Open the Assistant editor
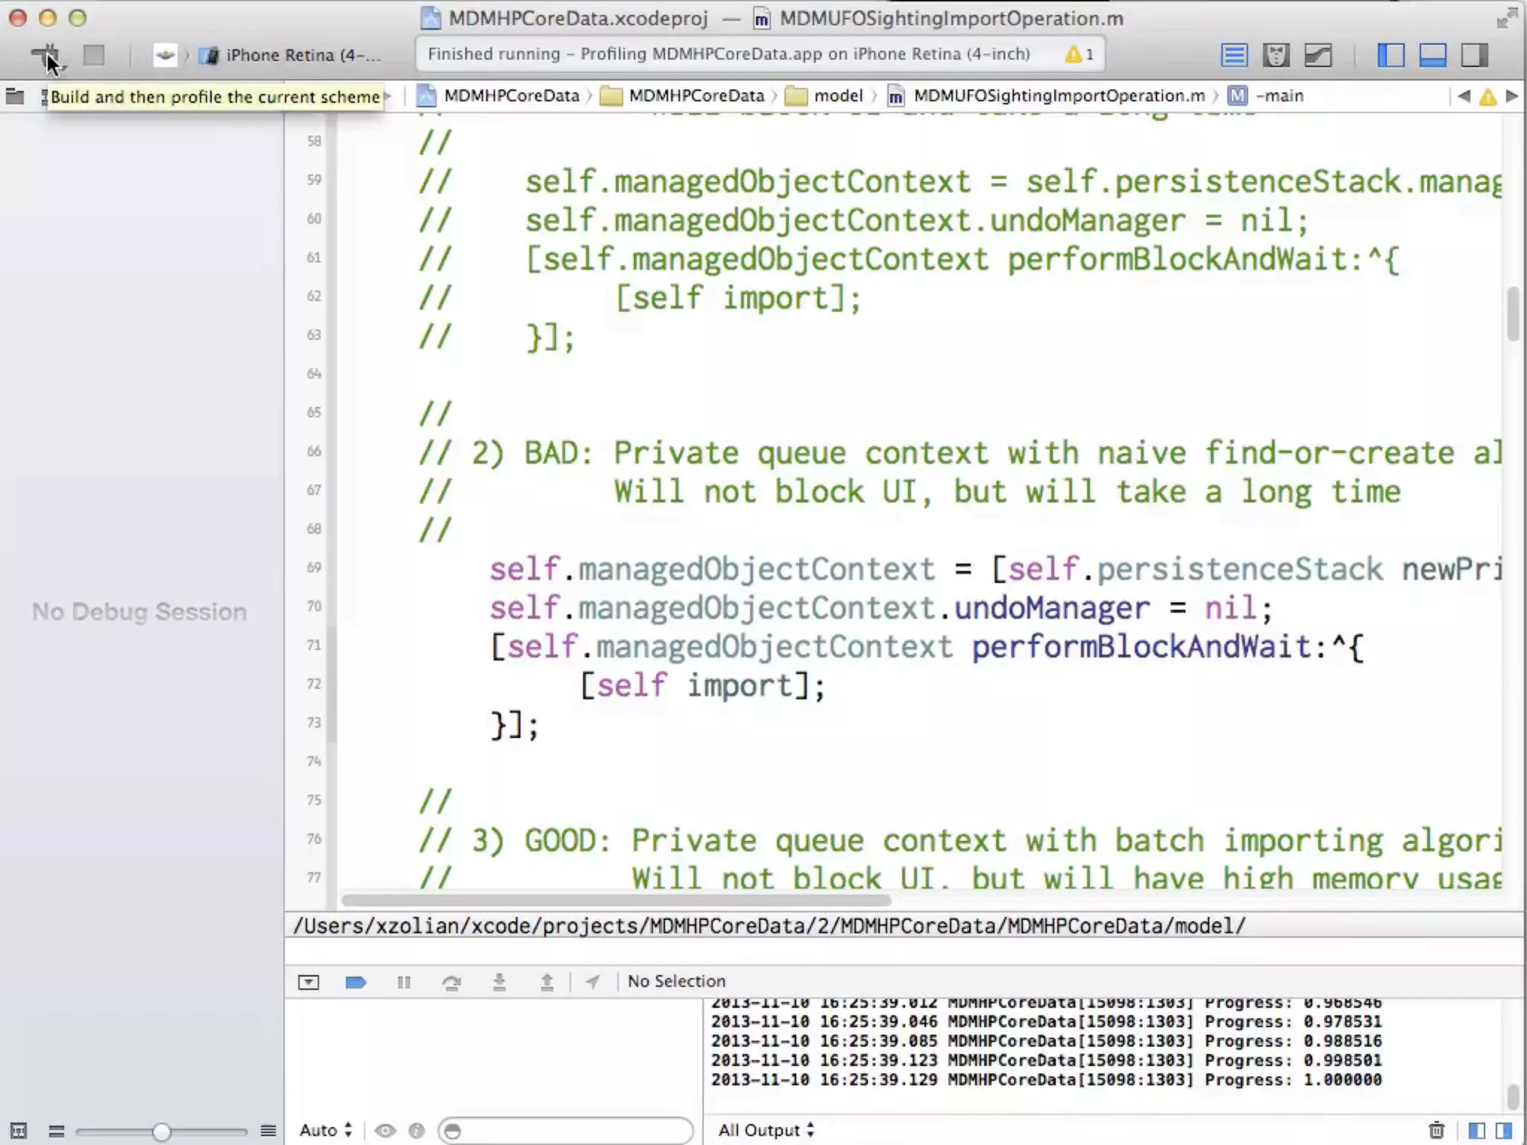The height and width of the screenshot is (1145, 1527). tap(1276, 55)
